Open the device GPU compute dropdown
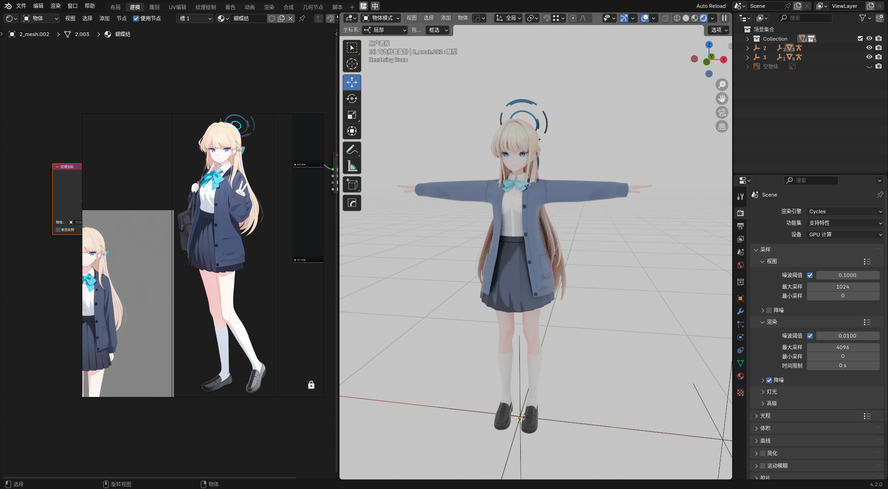Image resolution: width=888 pixels, height=489 pixels. (x=845, y=235)
